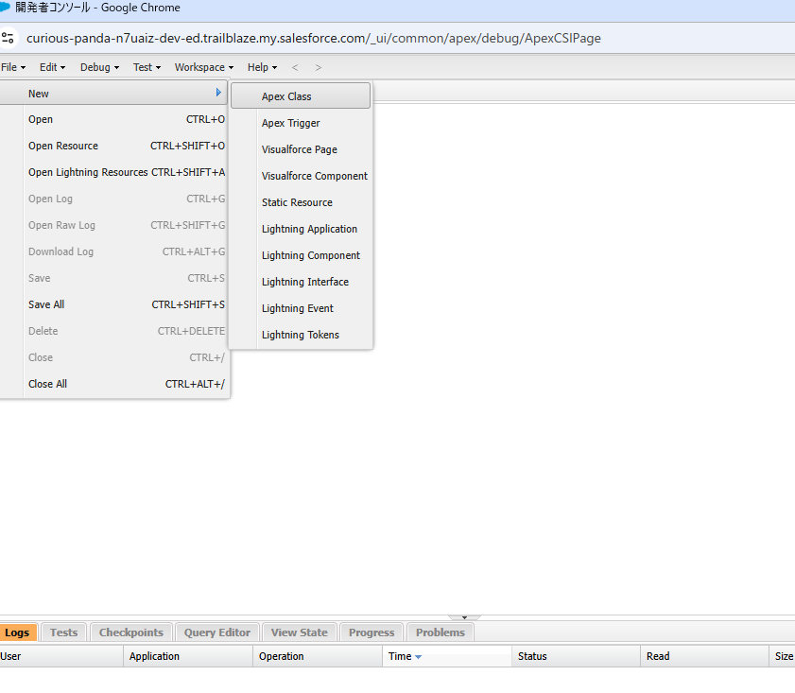Click the forward navigation arrow icon
Screen dimensions: 795x693
(x=318, y=67)
